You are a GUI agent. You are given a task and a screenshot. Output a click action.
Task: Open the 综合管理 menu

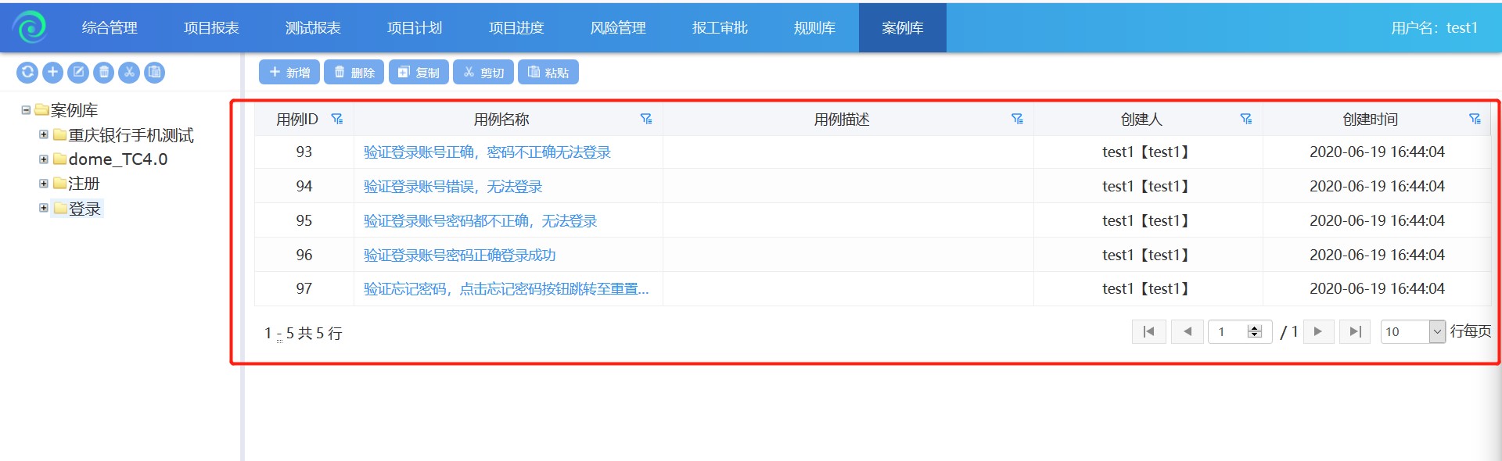coord(110,28)
